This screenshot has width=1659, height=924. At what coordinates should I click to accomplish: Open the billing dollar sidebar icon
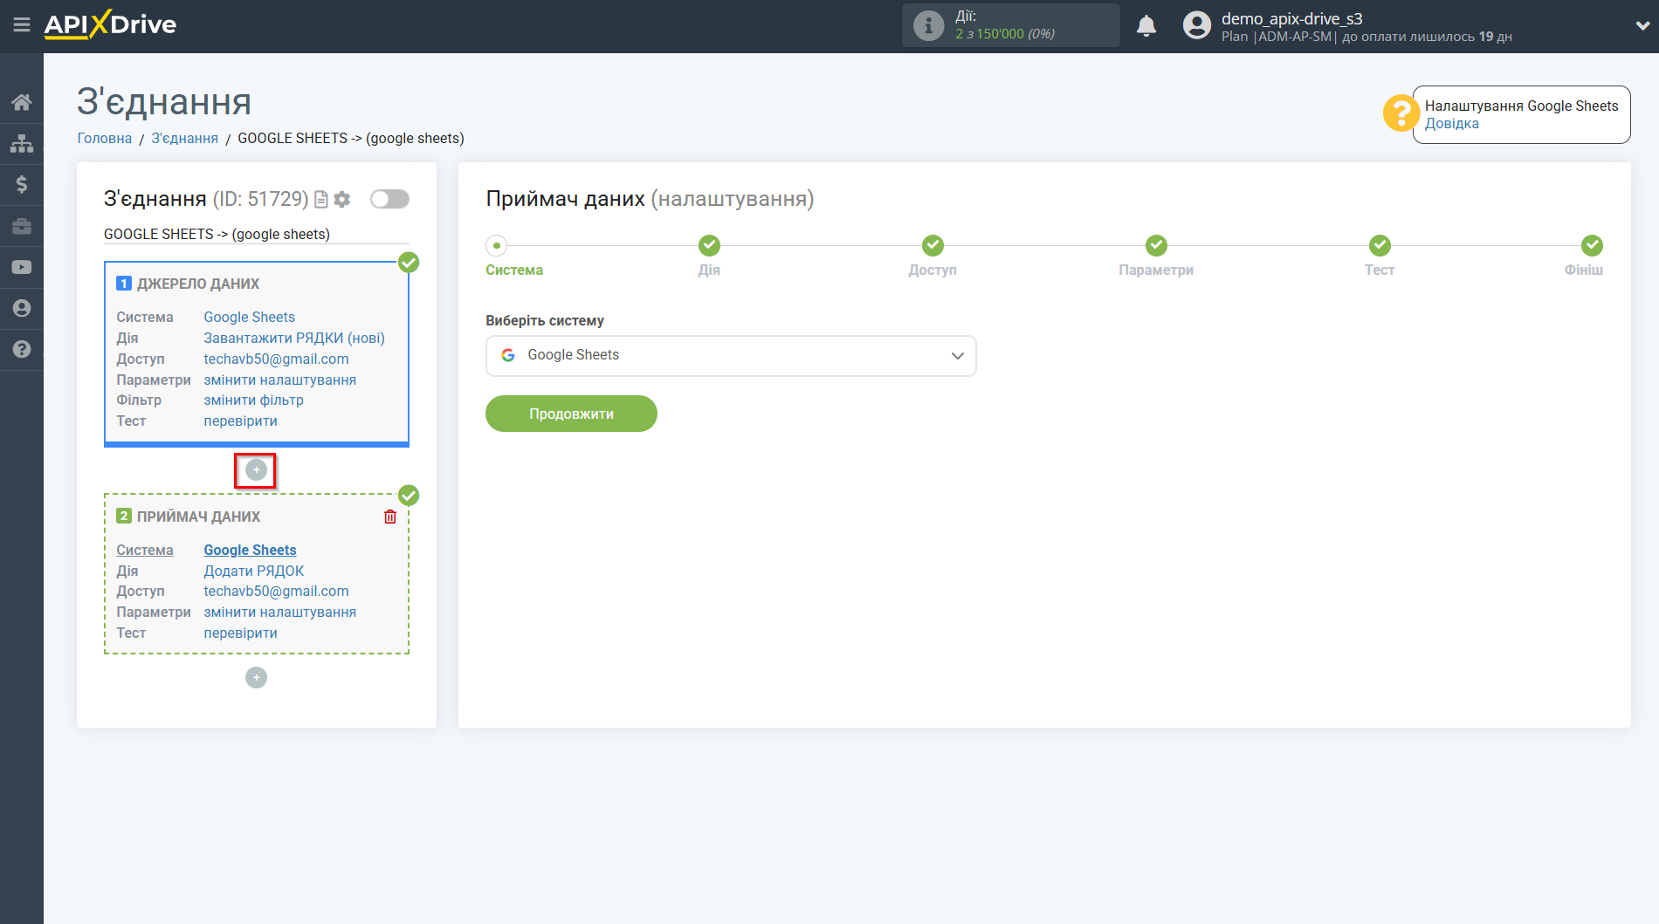22,184
